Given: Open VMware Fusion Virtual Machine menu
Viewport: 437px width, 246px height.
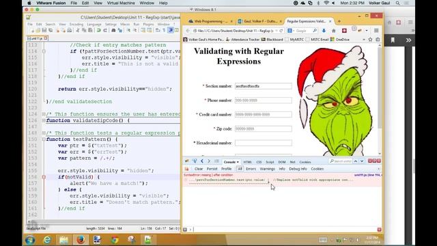Looking at the screenshot, I should (121, 3).
